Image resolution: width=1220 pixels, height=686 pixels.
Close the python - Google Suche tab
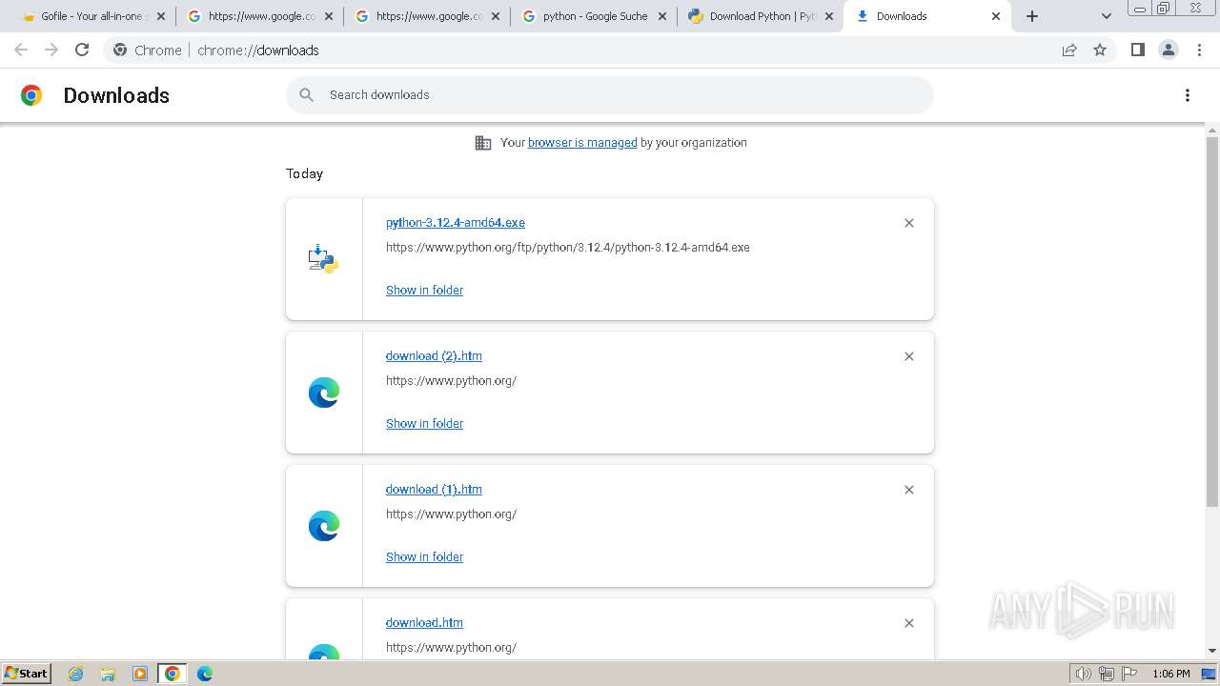pyautogui.click(x=663, y=16)
